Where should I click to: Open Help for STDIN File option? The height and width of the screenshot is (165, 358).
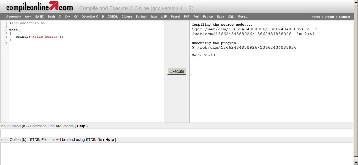[110, 140]
